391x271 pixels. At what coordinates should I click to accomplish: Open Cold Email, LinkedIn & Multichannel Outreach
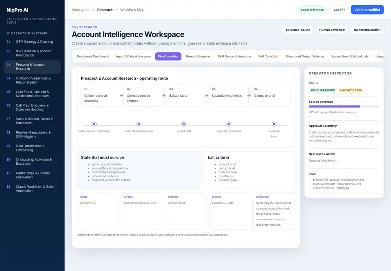(x=32, y=94)
